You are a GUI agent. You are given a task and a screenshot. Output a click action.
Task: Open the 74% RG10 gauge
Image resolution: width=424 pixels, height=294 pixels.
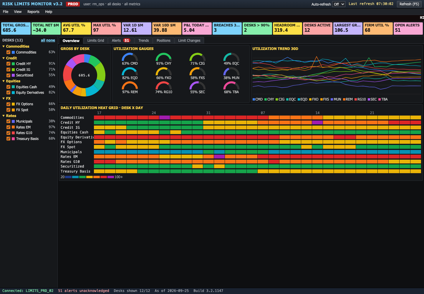[164, 87]
